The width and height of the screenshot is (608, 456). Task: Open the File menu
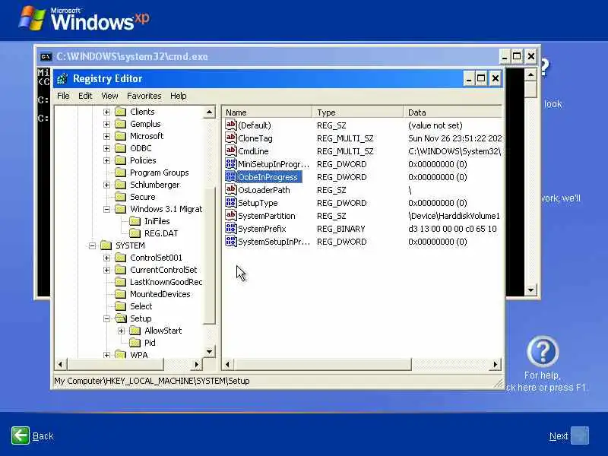(63, 96)
